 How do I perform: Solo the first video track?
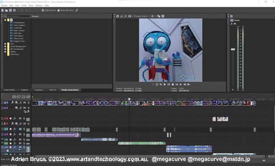(x=28, y=103)
